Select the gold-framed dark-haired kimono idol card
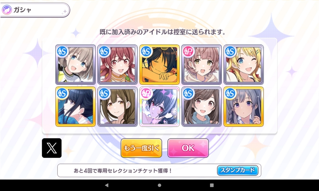 75,106
